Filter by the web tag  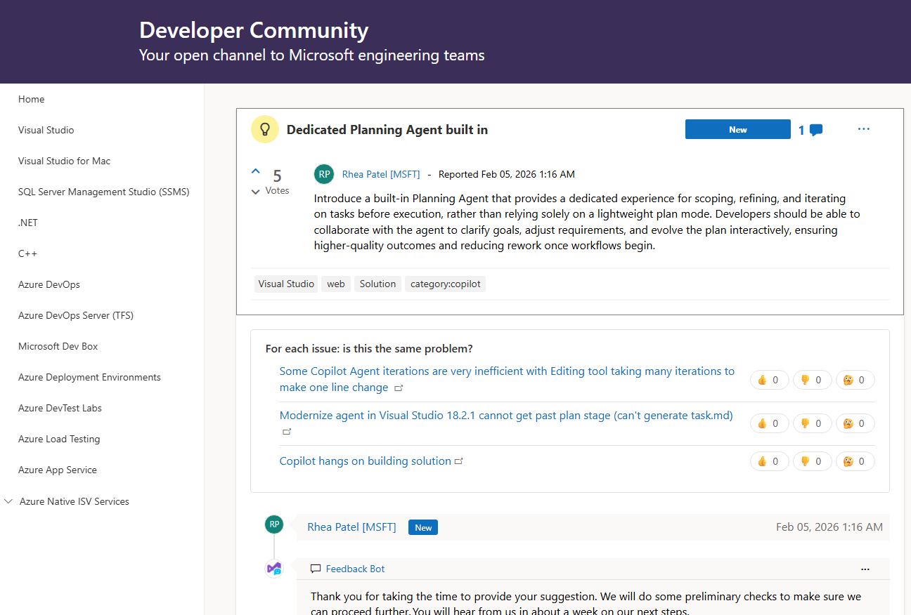[336, 284]
